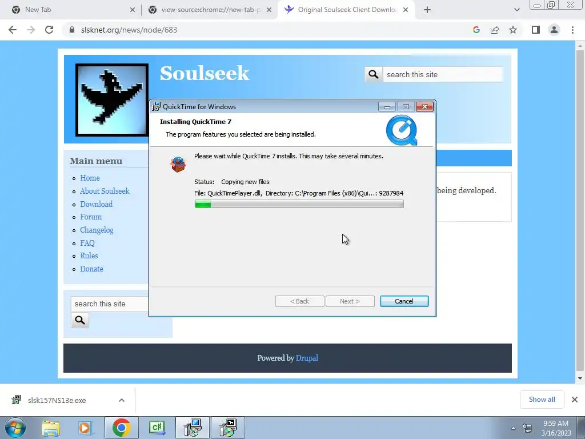Expand options for slsk157NS13e.exe download
Viewport: 585px width, 439px height.
click(x=122, y=400)
